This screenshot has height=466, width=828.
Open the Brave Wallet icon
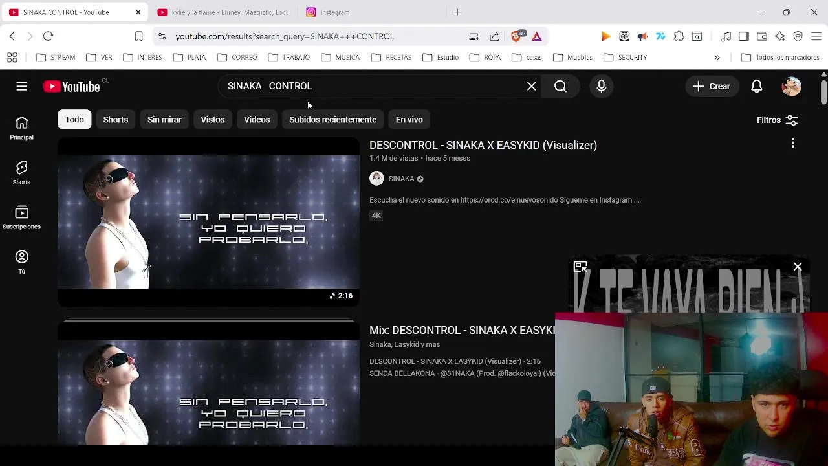point(762,36)
